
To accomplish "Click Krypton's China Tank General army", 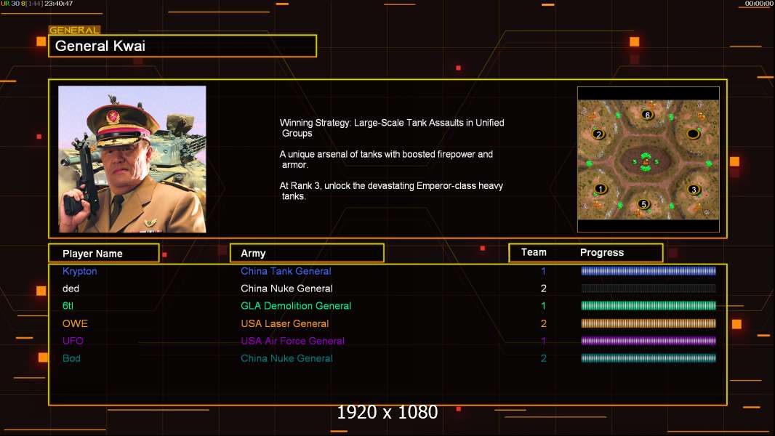I will tap(286, 271).
